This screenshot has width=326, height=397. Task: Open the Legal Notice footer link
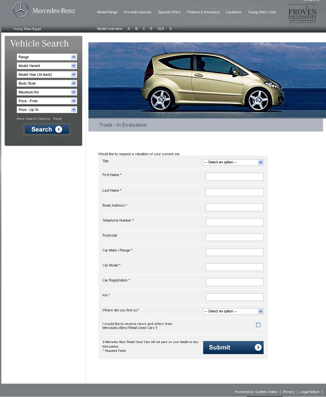pyautogui.click(x=310, y=392)
